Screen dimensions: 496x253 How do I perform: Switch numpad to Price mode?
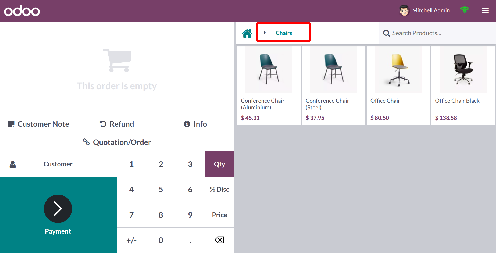(x=219, y=215)
